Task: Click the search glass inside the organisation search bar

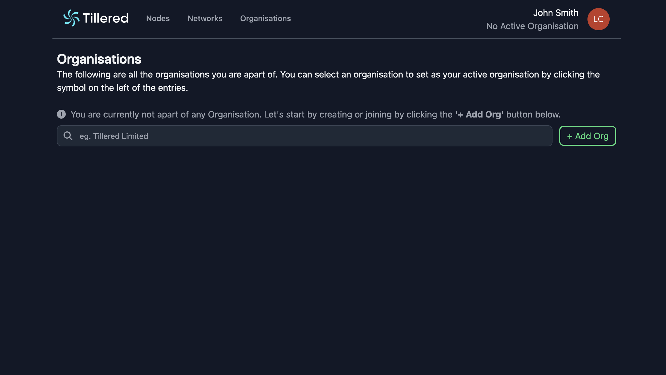Action: click(x=68, y=136)
